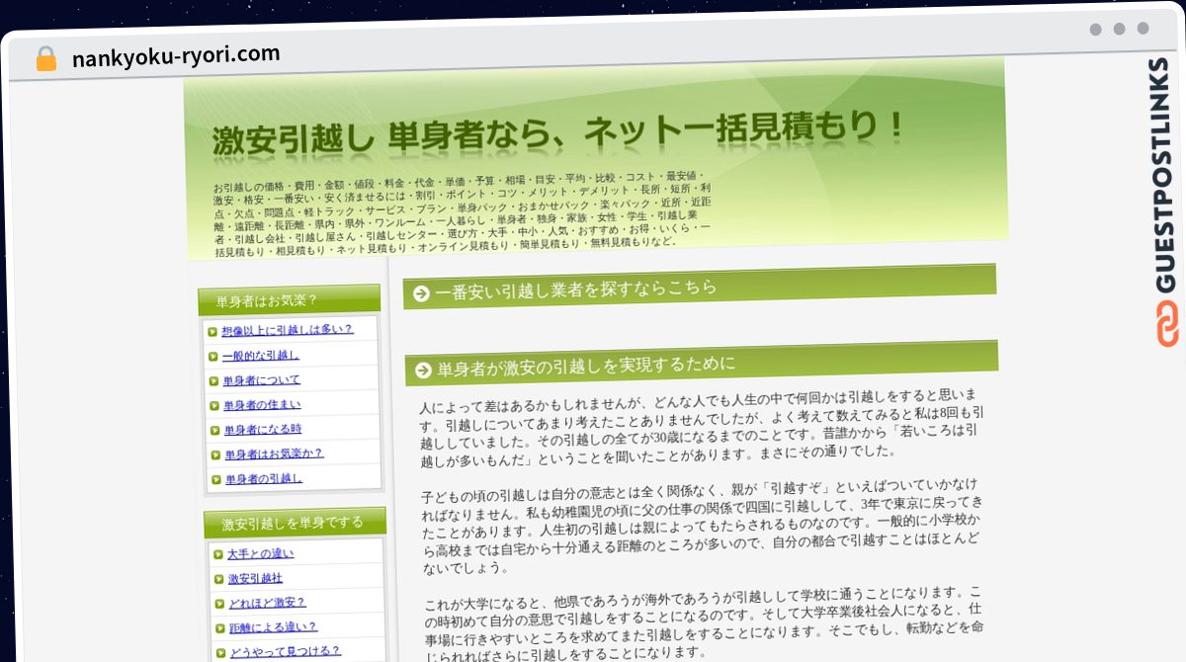The height and width of the screenshot is (662, 1186).
Task: Click the bullet icon next to 距離による違い？
Action: point(219,627)
